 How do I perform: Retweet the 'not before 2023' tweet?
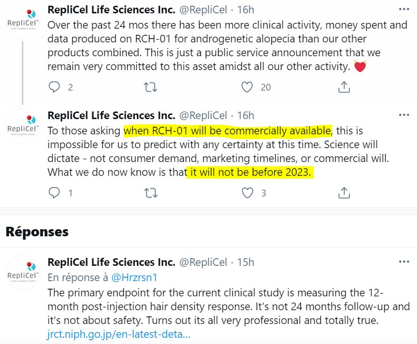[x=150, y=192]
